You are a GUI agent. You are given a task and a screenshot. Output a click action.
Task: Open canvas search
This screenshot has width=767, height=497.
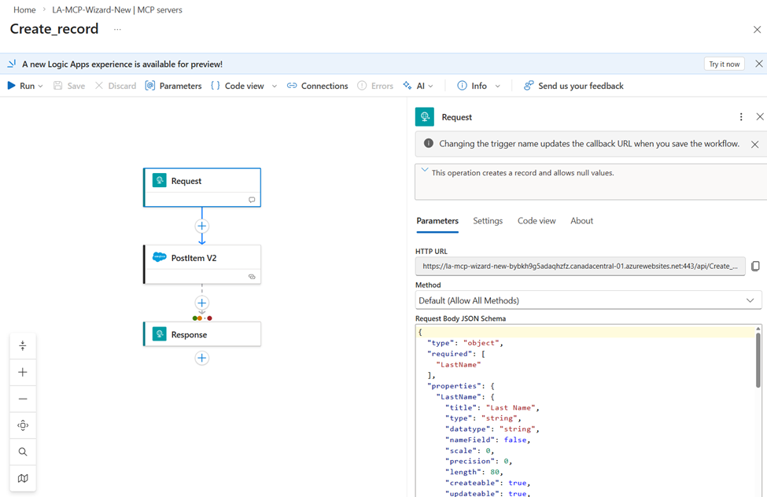(x=23, y=451)
